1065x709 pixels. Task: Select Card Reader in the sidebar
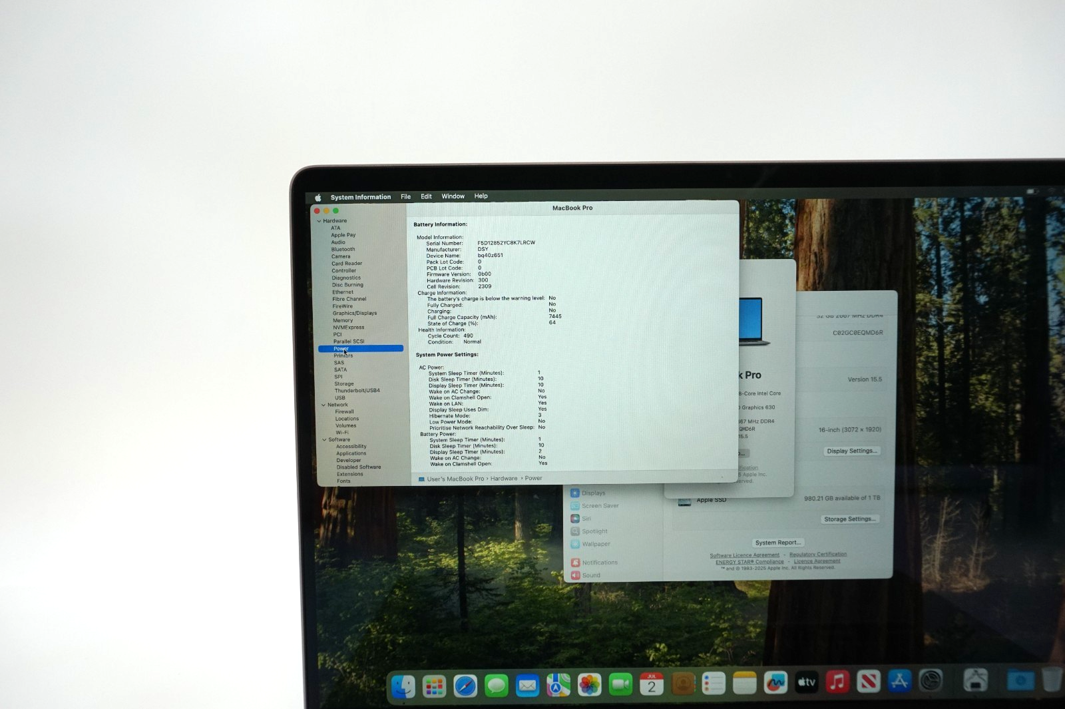click(x=347, y=264)
